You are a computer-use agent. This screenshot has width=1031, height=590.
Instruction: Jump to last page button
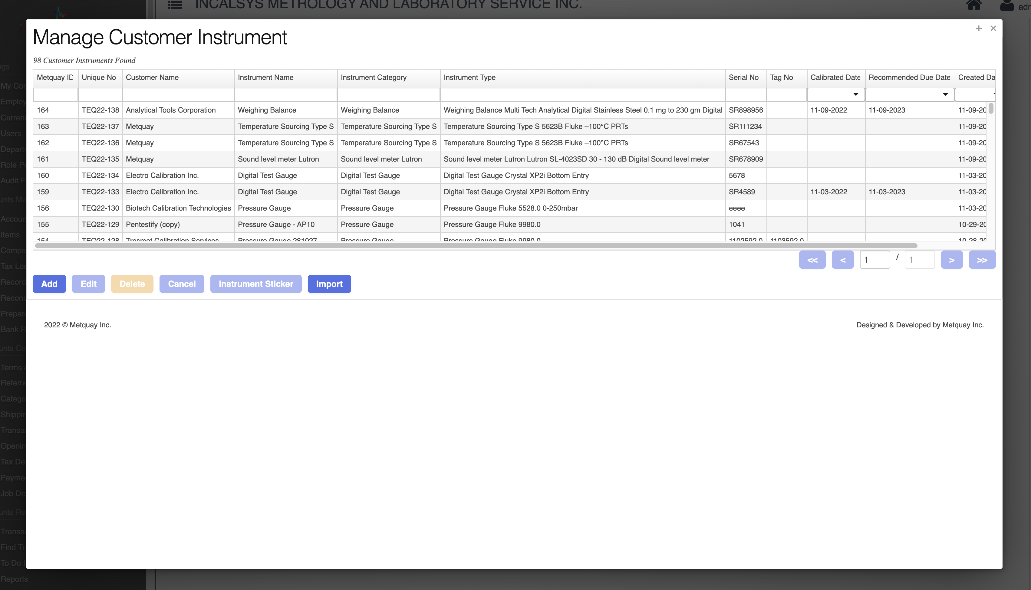pyautogui.click(x=982, y=260)
